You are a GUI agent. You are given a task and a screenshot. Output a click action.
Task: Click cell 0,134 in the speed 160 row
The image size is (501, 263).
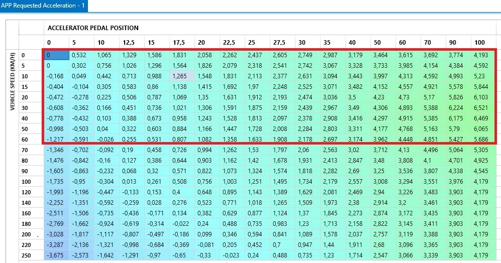182,213
